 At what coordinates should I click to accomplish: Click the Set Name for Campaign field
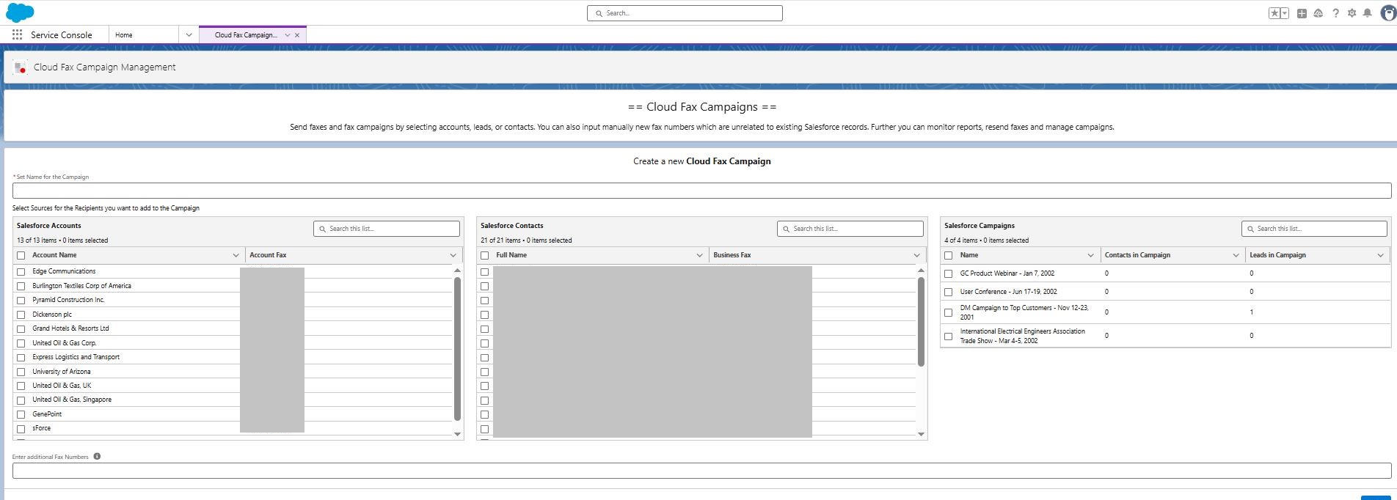coord(701,191)
